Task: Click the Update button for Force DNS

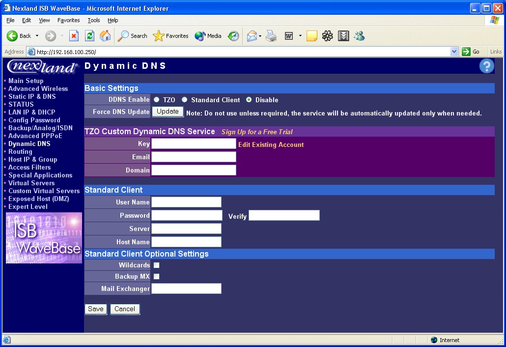Action: click(x=168, y=112)
